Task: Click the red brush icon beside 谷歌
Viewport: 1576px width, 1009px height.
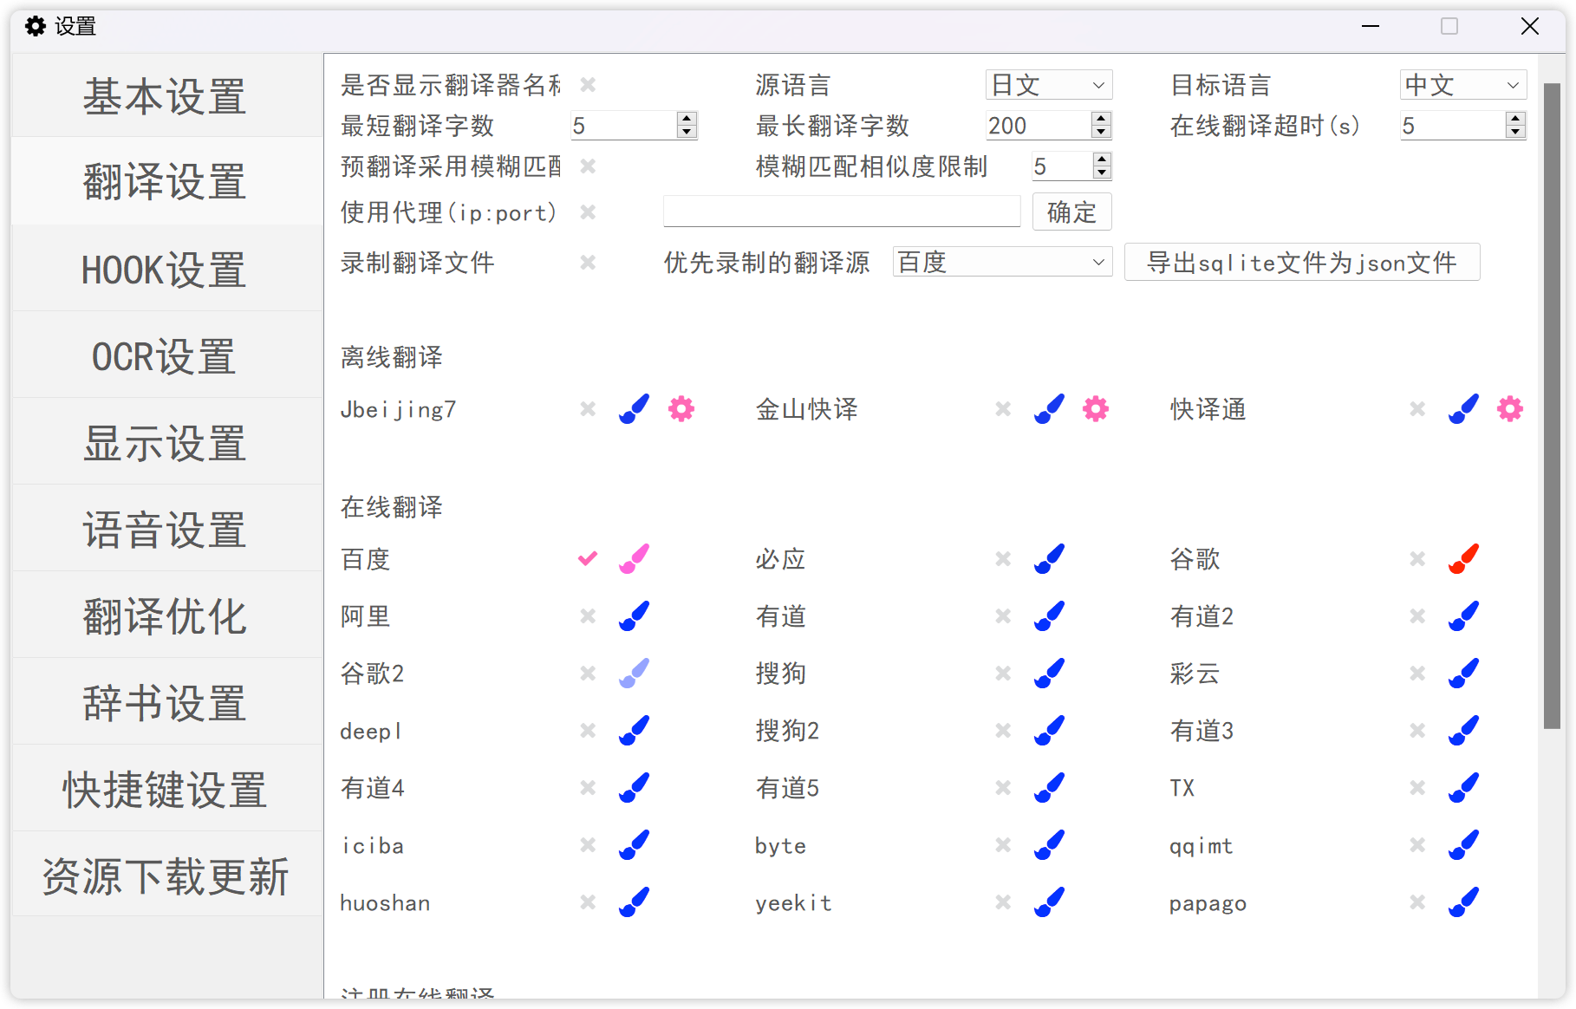Action: [x=1463, y=559]
